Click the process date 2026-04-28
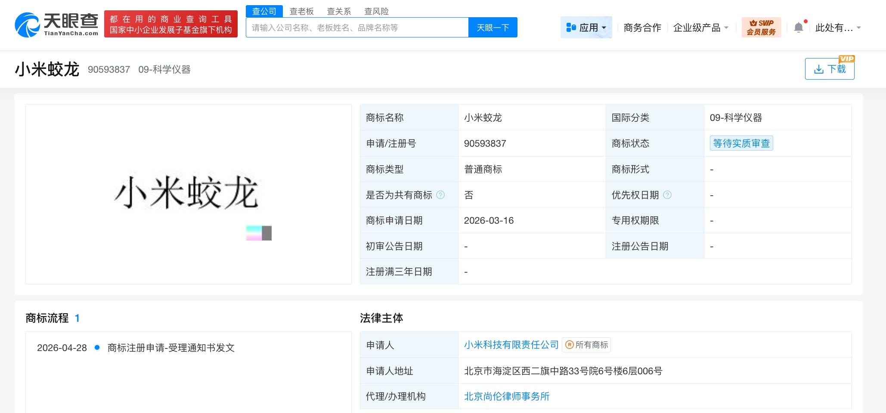Viewport: 886px width, 413px height. [x=62, y=348]
